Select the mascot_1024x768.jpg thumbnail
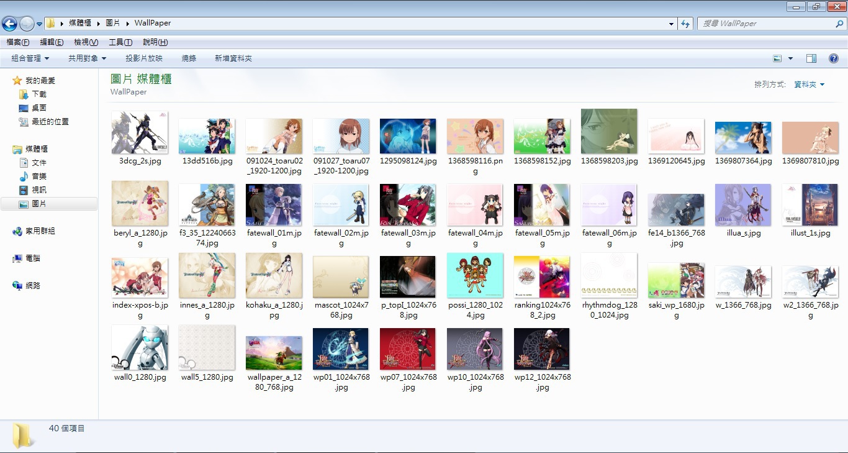 click(341, 277)
